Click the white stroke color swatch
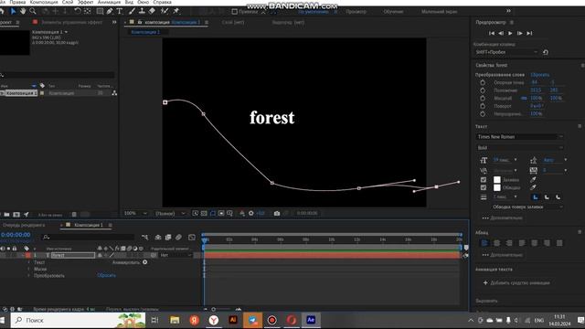Image resolution: width=585 pixels, height=329 pixels. coord(497,187)
